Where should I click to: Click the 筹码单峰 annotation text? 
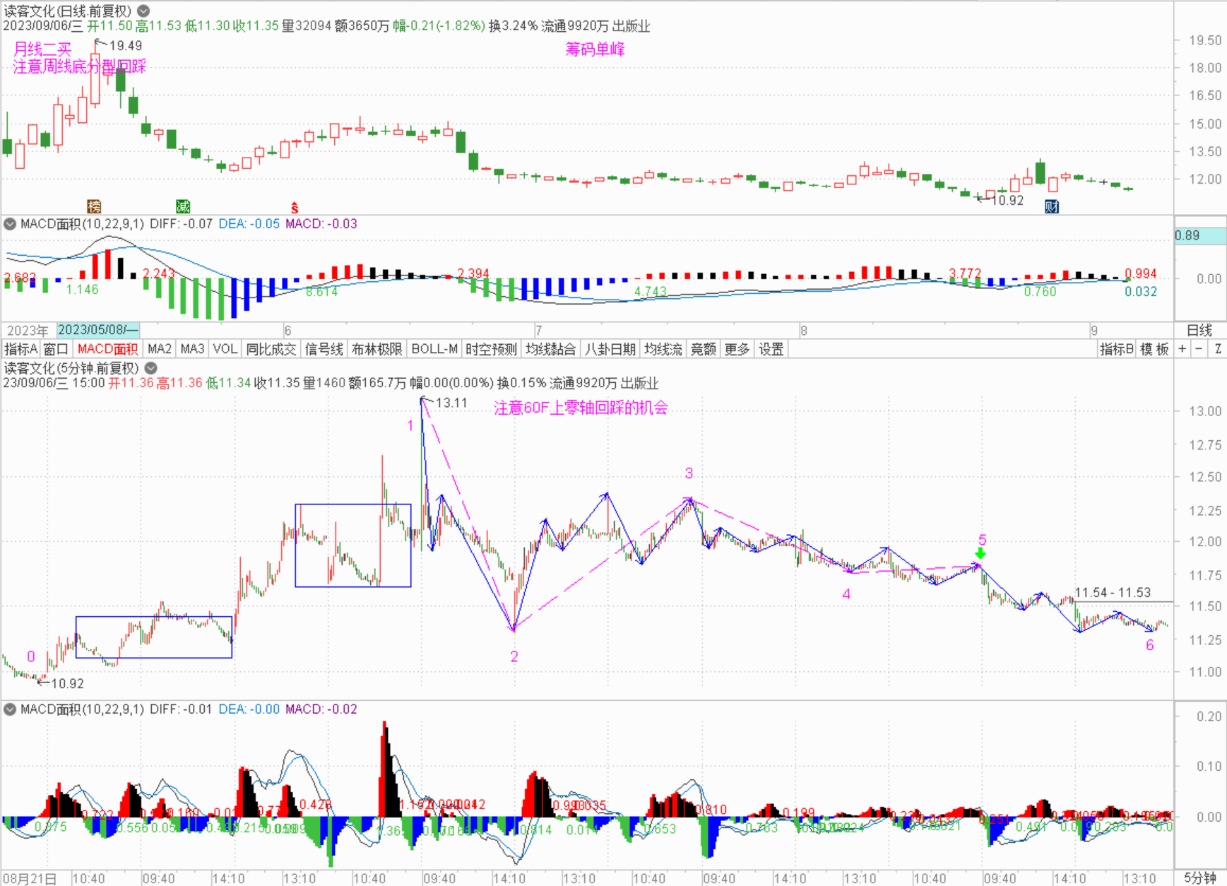pyautogui.click(x=595, y=49)
